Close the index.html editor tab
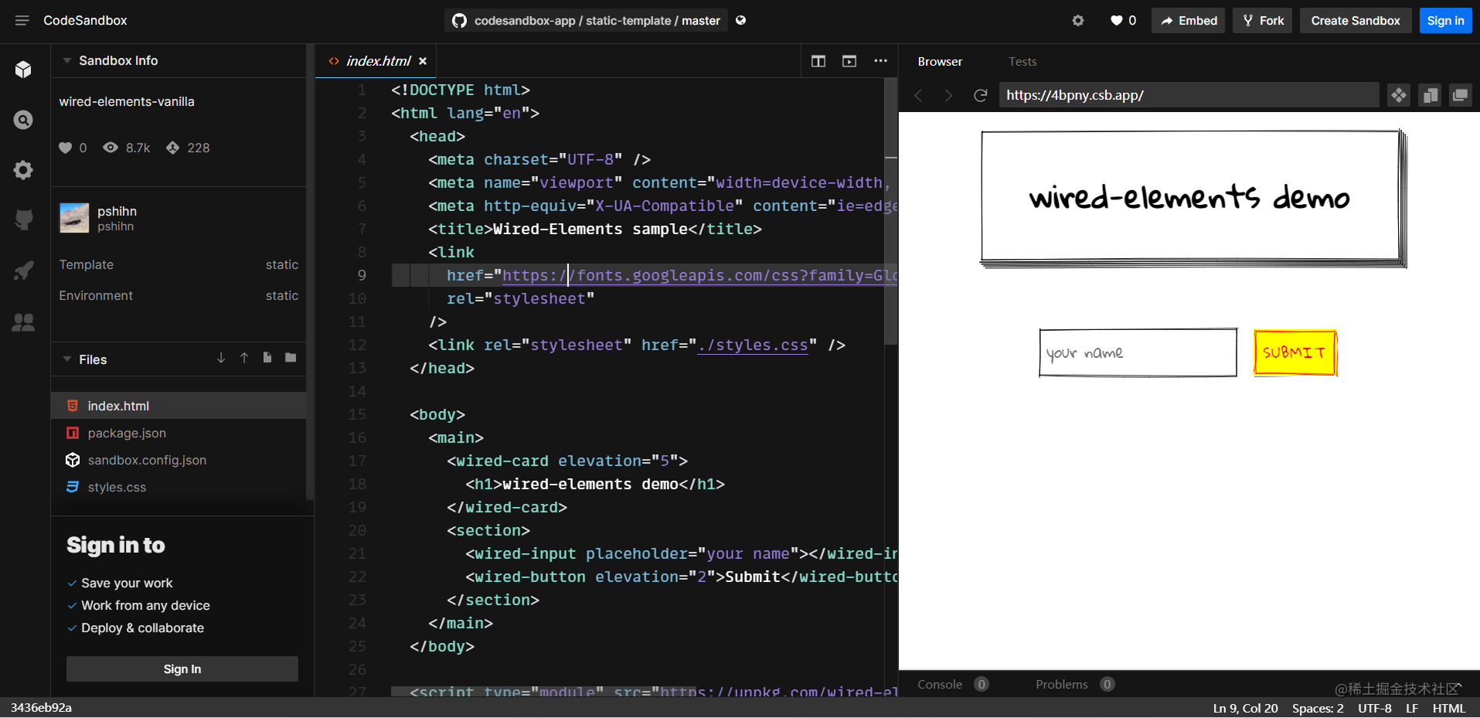 coord(423,61)
